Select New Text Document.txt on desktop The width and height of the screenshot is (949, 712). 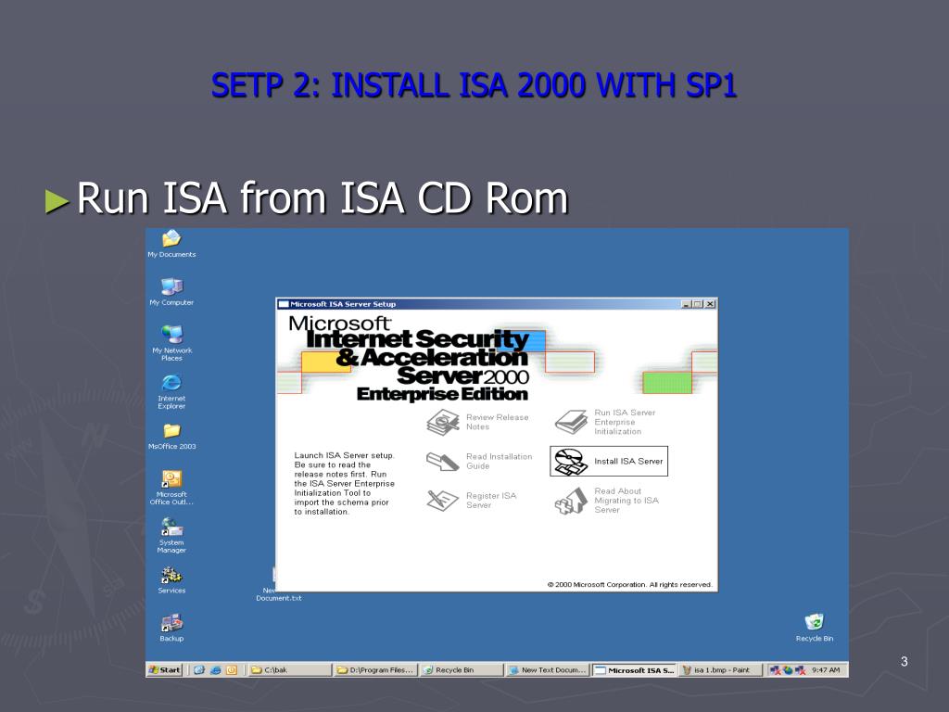pyautogui.click(x=278, y=594)
